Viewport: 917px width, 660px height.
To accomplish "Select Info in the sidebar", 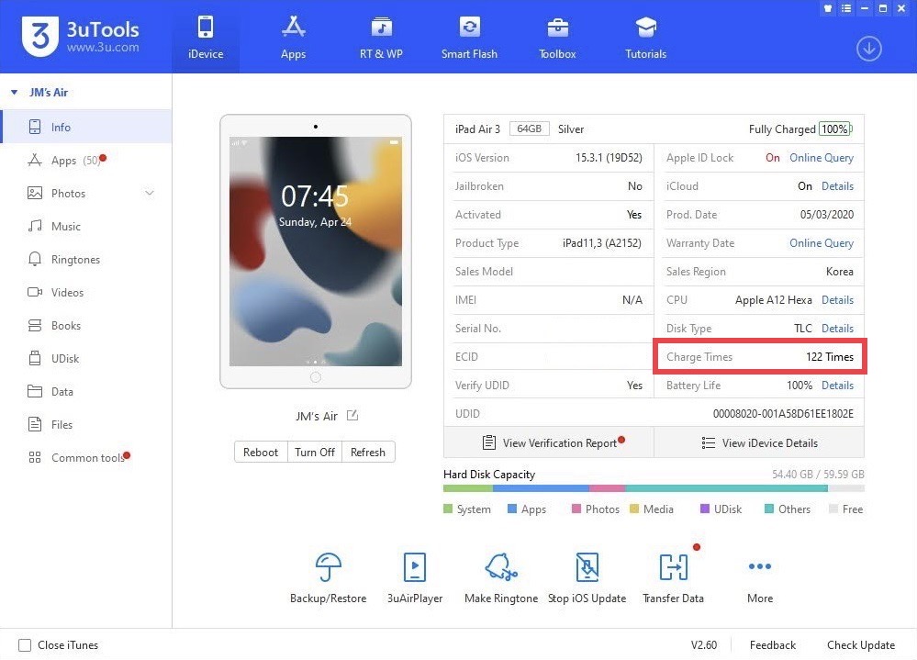I will 86,127.
